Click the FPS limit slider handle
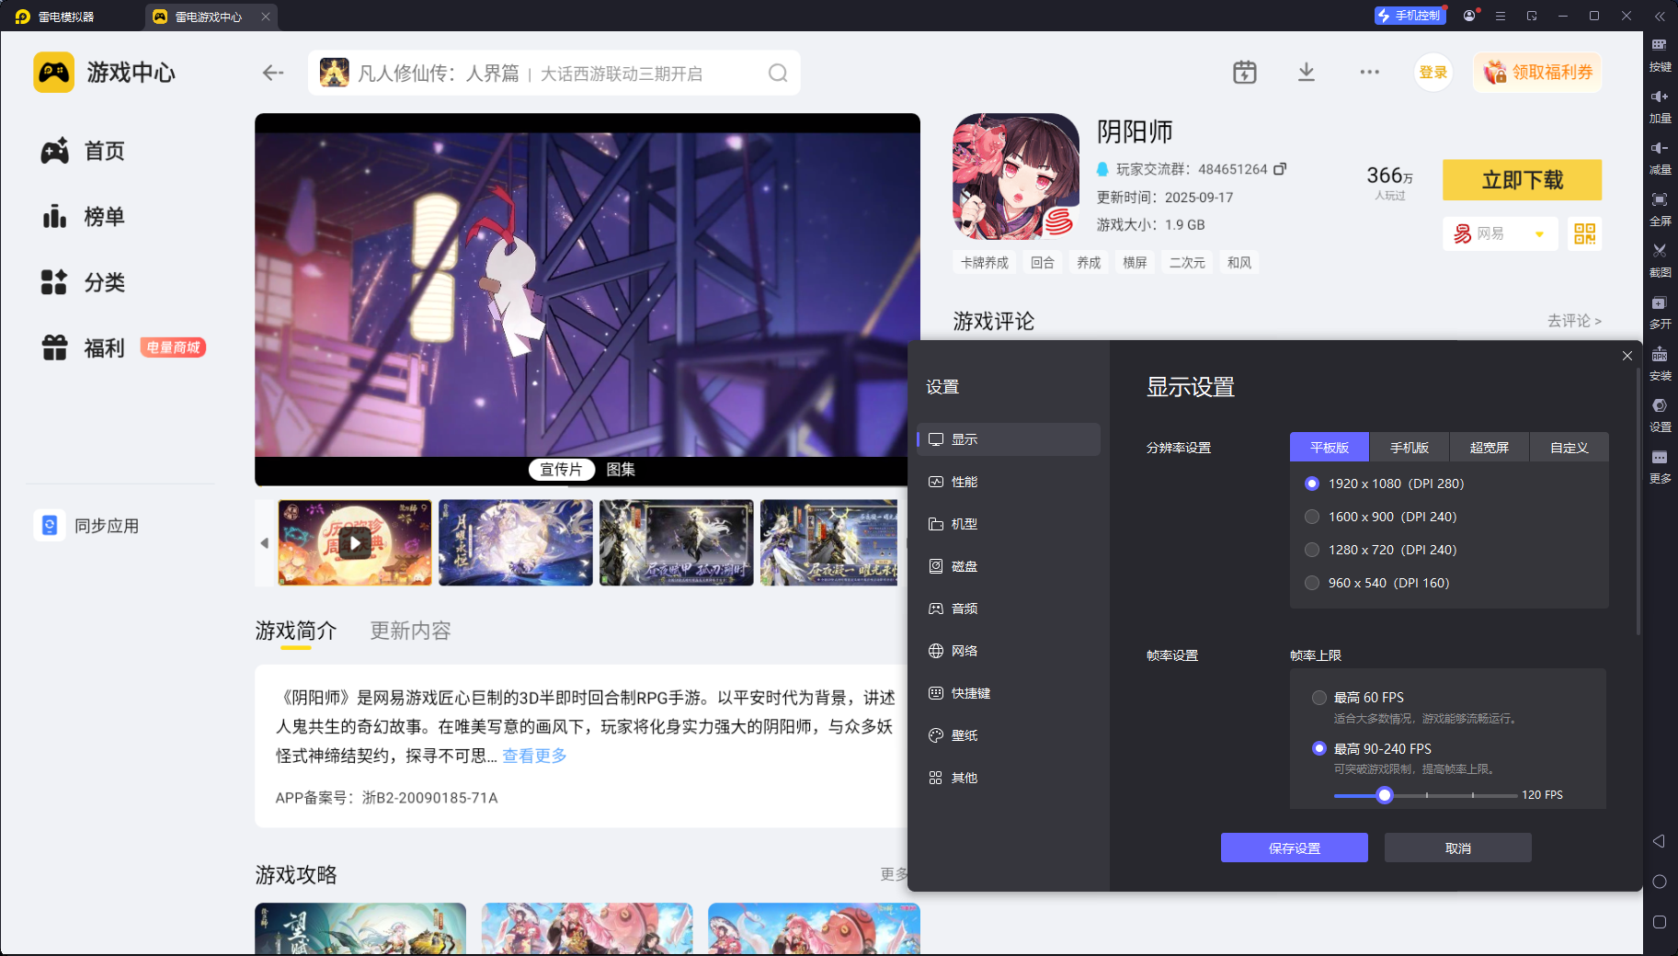This screenshot has width=1678, height=956. 1385,795
